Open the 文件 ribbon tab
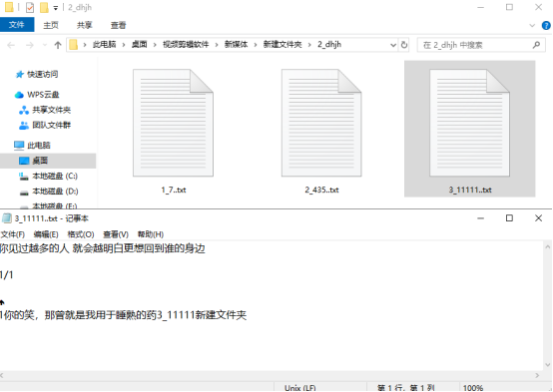 click(17, 25)
